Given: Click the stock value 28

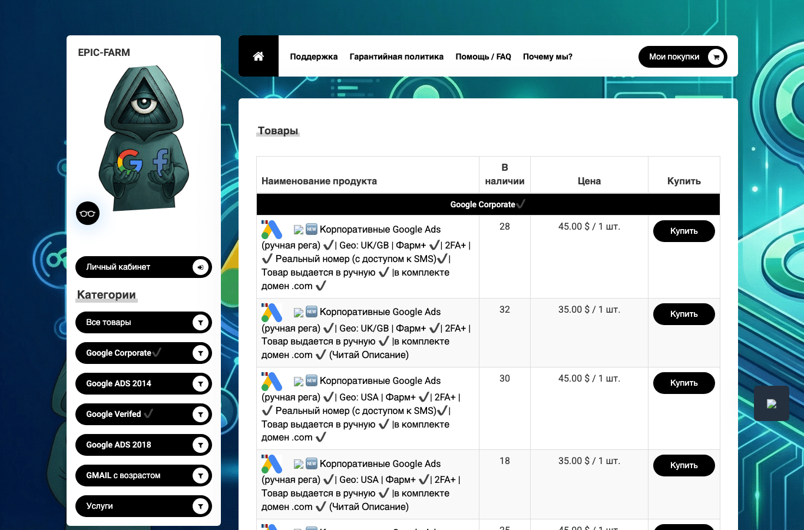Looking at the screenshot, I should coord(505,227).
